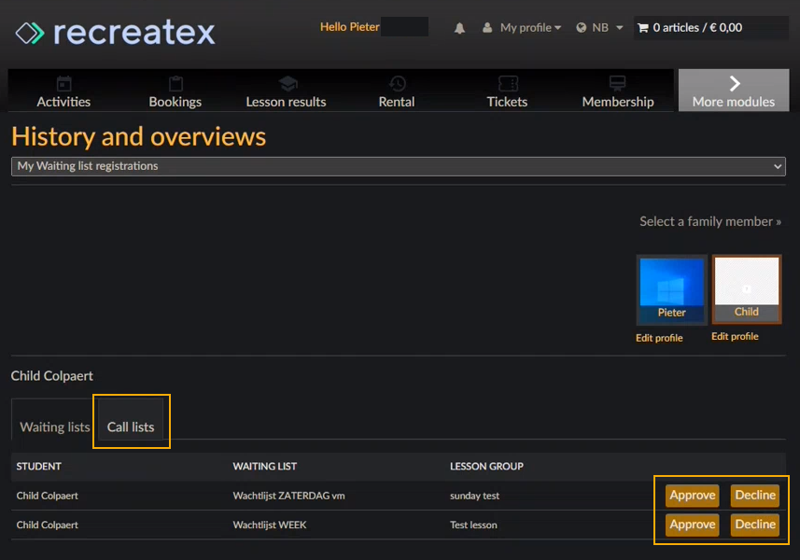The width and height of the screenshot is (800, 560).
Task: Open the NB language dropdown
Action: point(599,28)
